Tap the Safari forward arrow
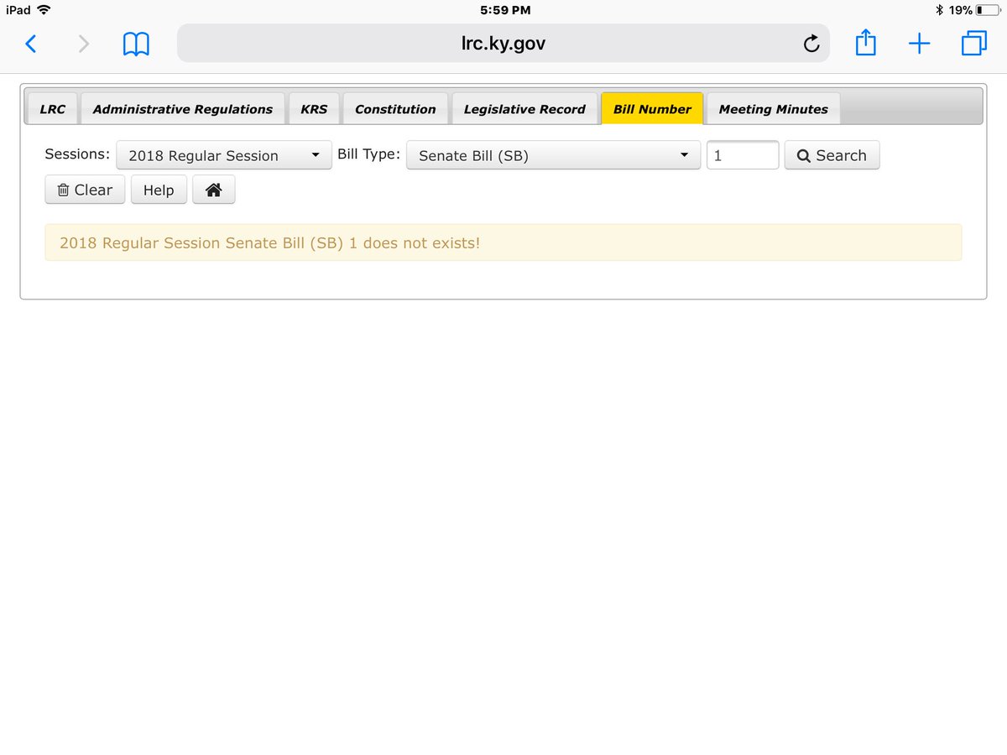 click(83, 44)
